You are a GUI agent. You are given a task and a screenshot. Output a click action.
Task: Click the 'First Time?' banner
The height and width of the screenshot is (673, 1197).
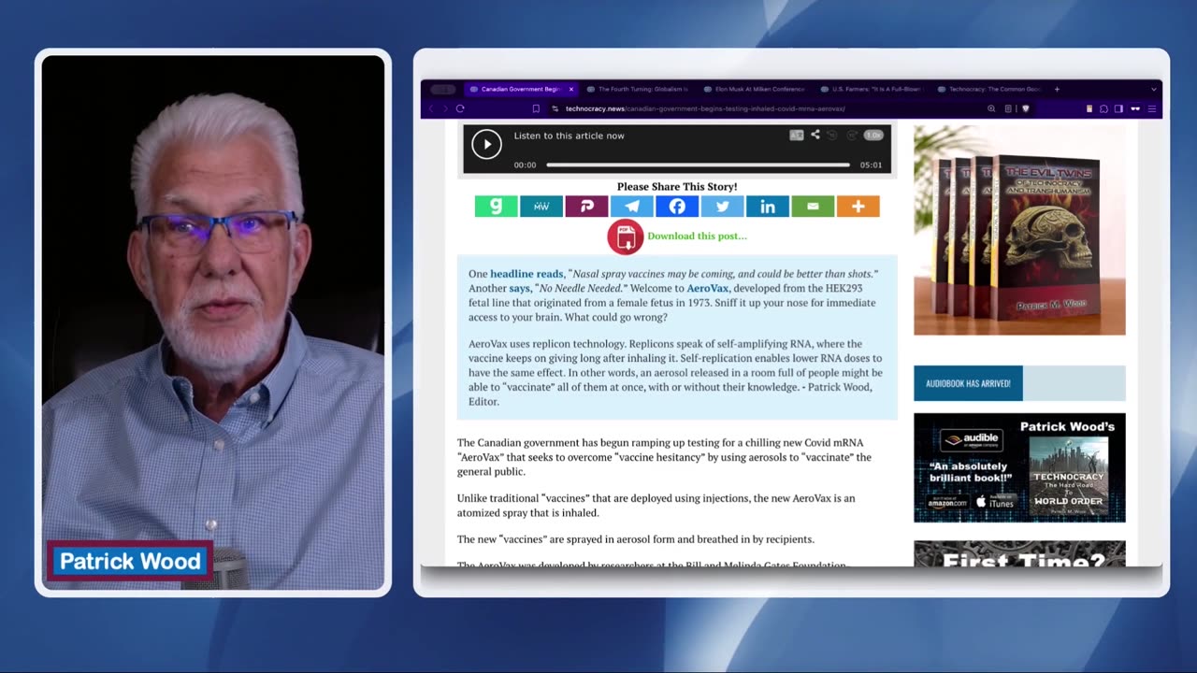(x=1019, y=553)
